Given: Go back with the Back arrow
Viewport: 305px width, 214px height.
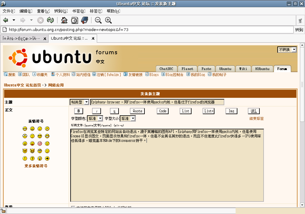Looking at the screenshot, I should 5,20.
